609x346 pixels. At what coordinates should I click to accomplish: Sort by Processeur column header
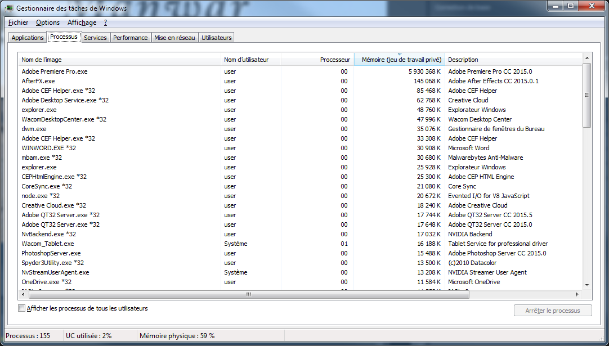[317, 60]
